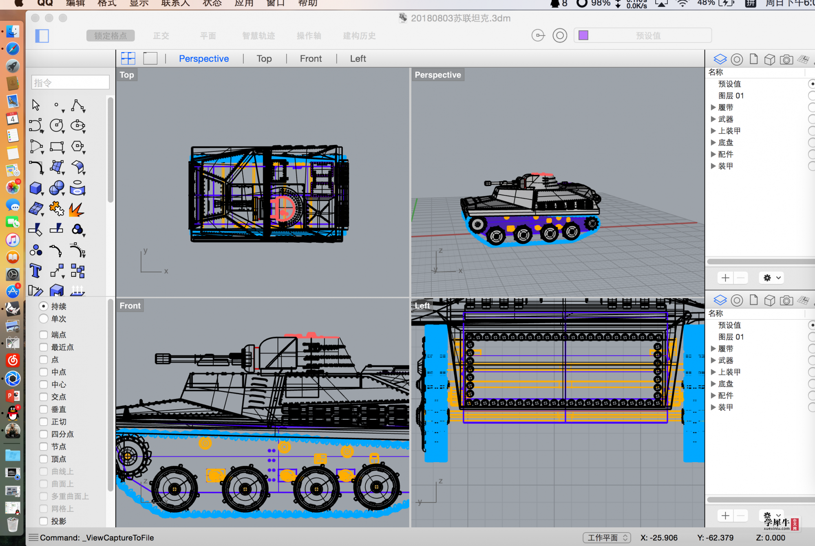This screenshot has height=546, width=815.
Task: Select the fillet curve tool
Action: click(36, 167)
